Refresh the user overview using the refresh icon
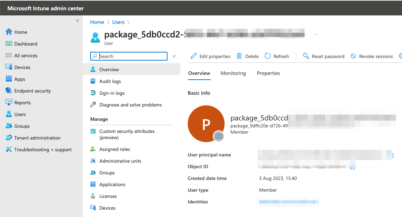This screenshot has width=402, height=217. [268, 56]
